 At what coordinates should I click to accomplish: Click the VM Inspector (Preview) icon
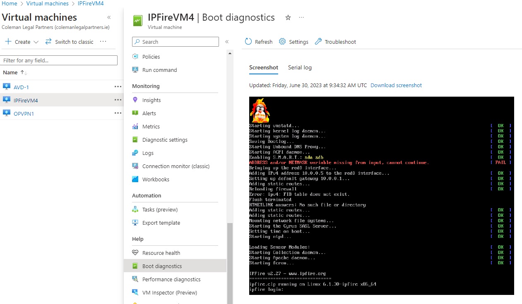click(x=135, y=292)
